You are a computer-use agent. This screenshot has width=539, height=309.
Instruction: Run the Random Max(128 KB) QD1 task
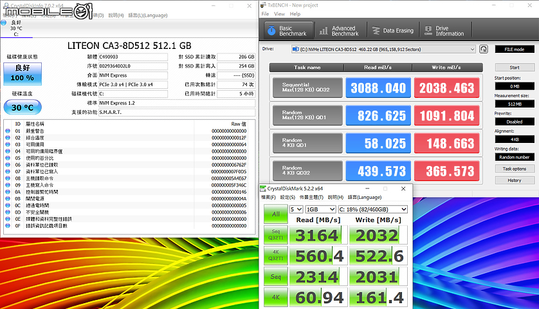(x=307, y=115)
